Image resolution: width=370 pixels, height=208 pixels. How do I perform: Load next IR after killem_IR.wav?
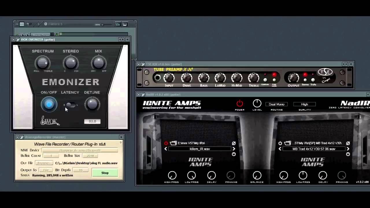click(x=234, y=149)
